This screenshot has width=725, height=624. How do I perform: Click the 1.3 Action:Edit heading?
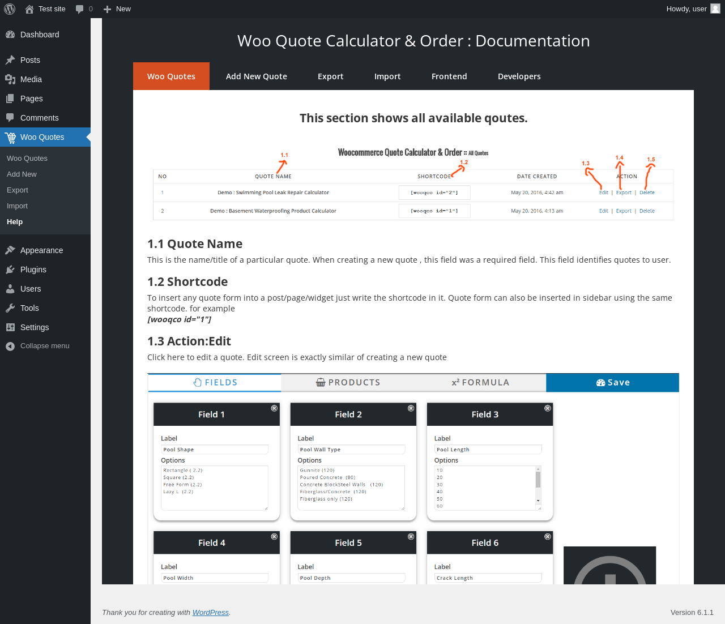(x=189, y=341)
